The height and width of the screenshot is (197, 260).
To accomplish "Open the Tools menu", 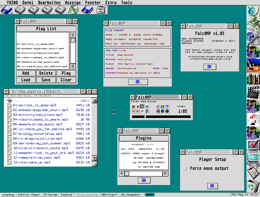I will (x=127, y=3).
